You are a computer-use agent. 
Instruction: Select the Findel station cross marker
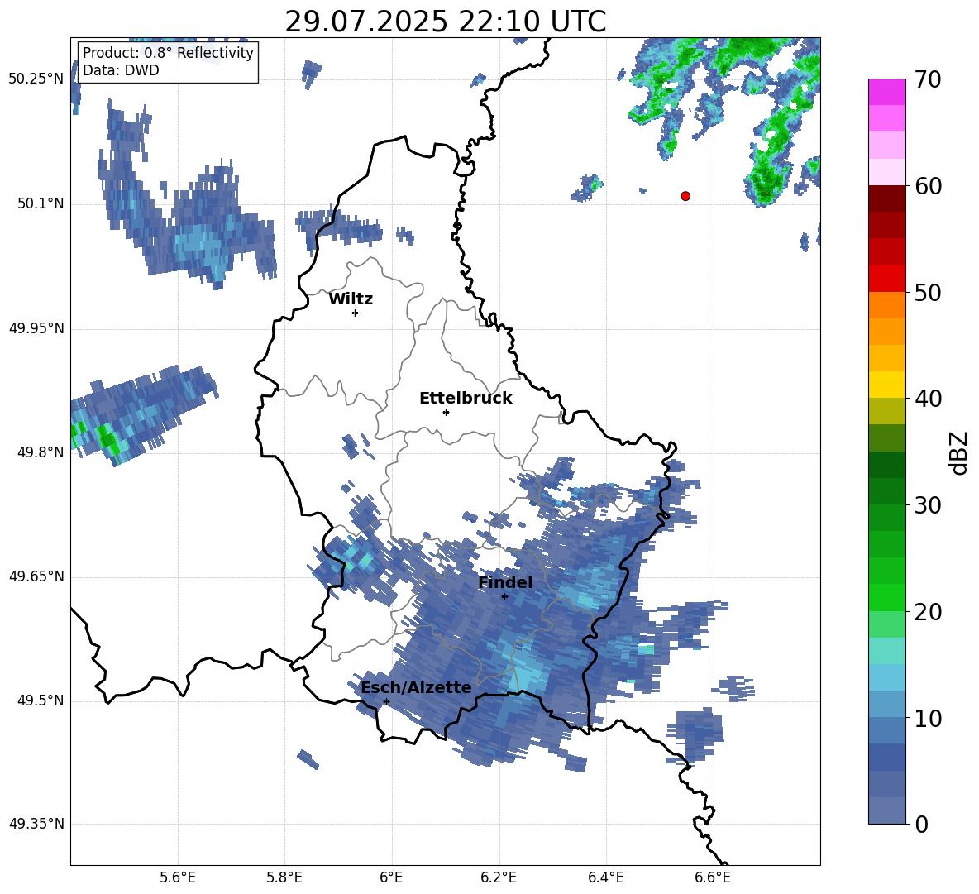(x=504, y=597)
